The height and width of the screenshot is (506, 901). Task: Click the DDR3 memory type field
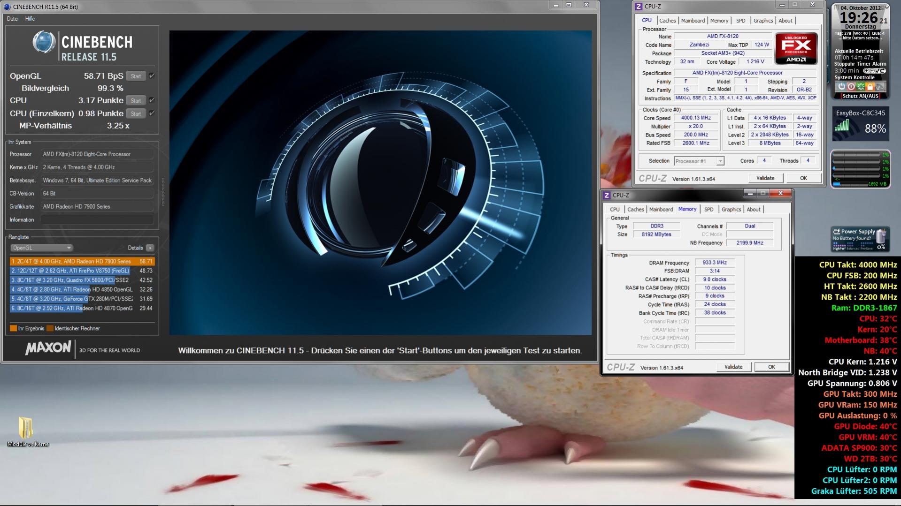pyautogui.click(x=656, y=226)
